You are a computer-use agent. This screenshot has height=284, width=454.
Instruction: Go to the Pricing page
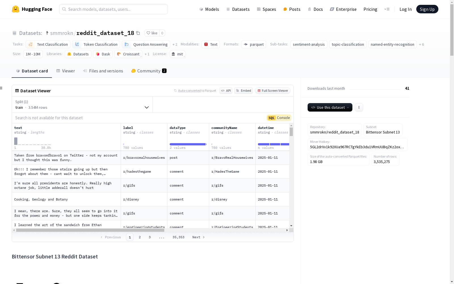370,9
